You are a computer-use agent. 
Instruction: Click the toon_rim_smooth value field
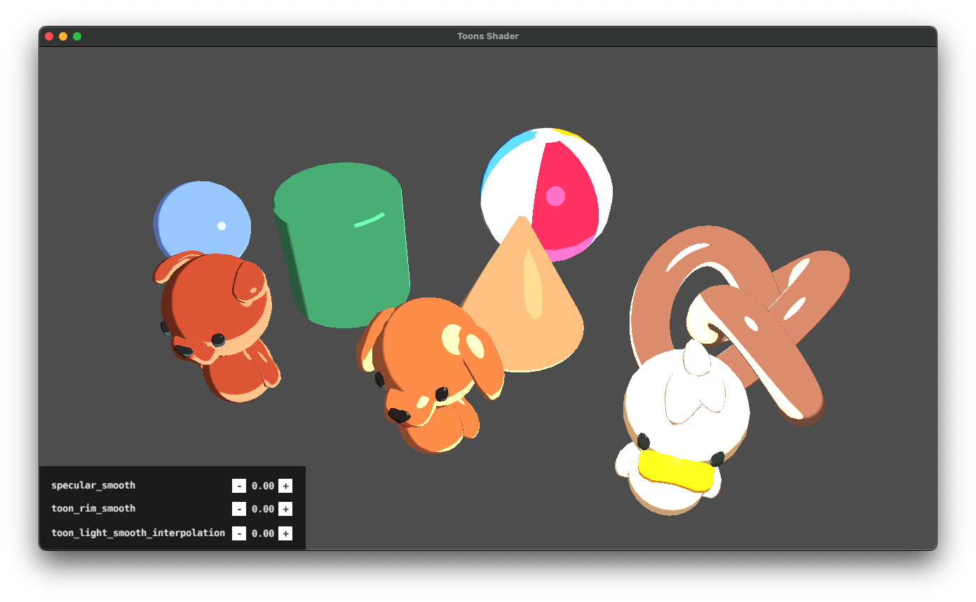(263, 509)
